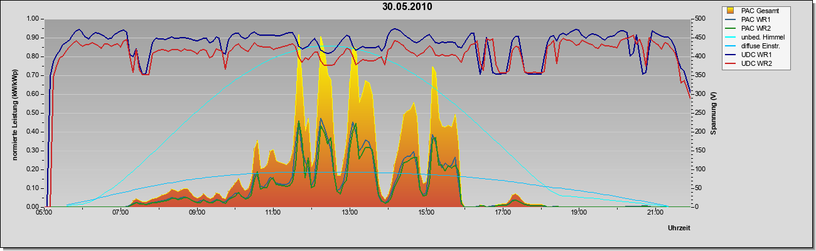Click the chart title 30.05.2010
Screen dimensions: 816x251
407,7
